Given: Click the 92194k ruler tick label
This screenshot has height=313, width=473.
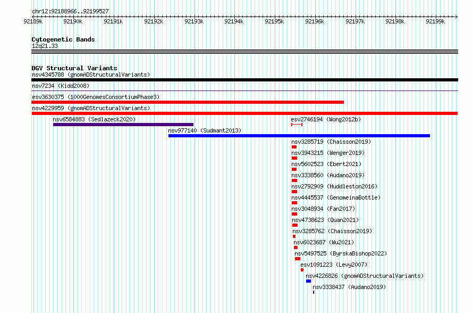Looking at the screenshot, I should pyautogui.click(x=234, y=21).
